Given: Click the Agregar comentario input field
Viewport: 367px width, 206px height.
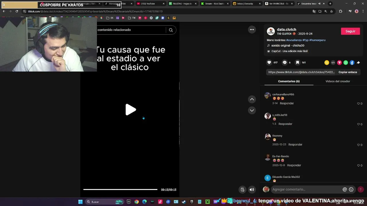Looking at the screenshot, I should [x=306, y=189].
